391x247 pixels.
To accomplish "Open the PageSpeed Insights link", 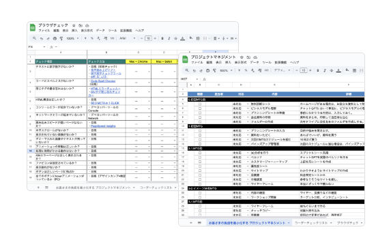I will click(103, 126).
